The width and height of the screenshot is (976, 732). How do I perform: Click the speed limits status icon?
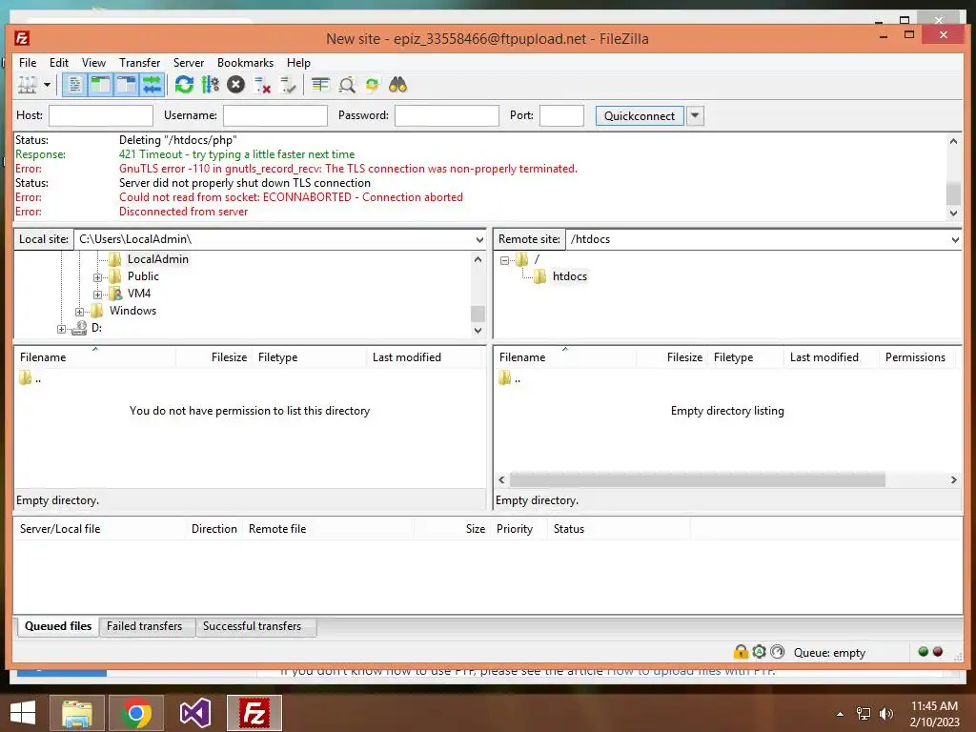tap(778, 652)
